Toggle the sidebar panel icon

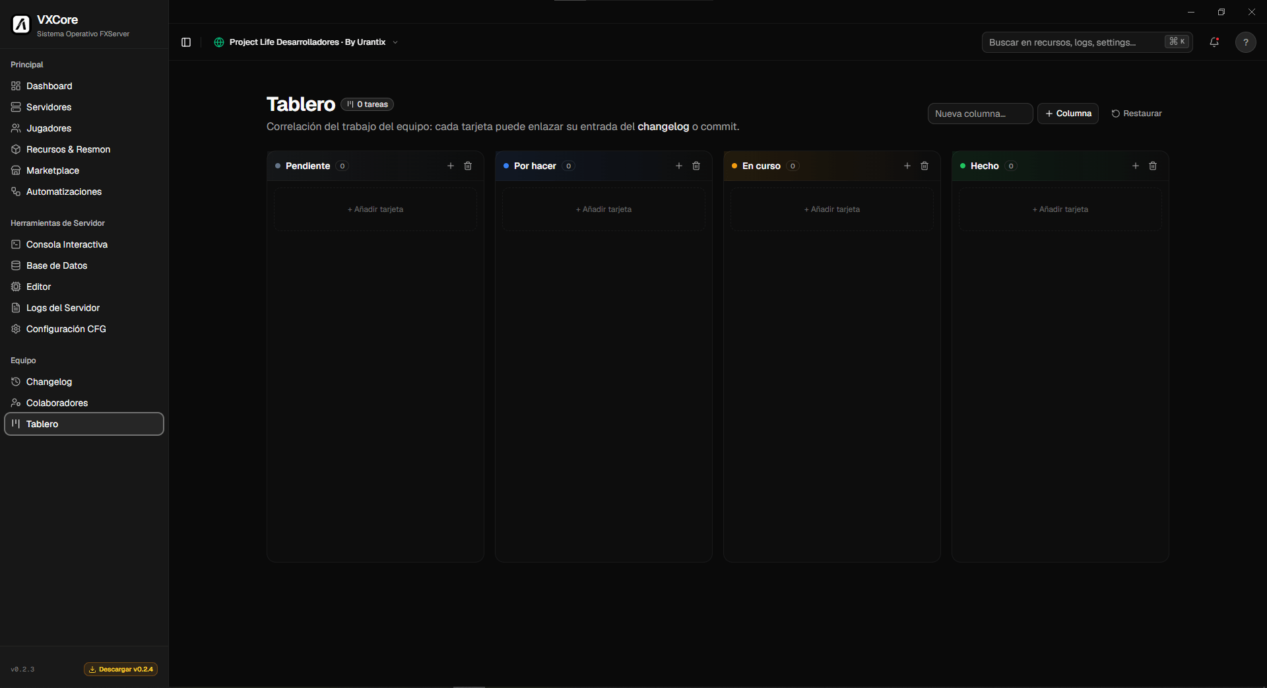(x=186, y=42)
